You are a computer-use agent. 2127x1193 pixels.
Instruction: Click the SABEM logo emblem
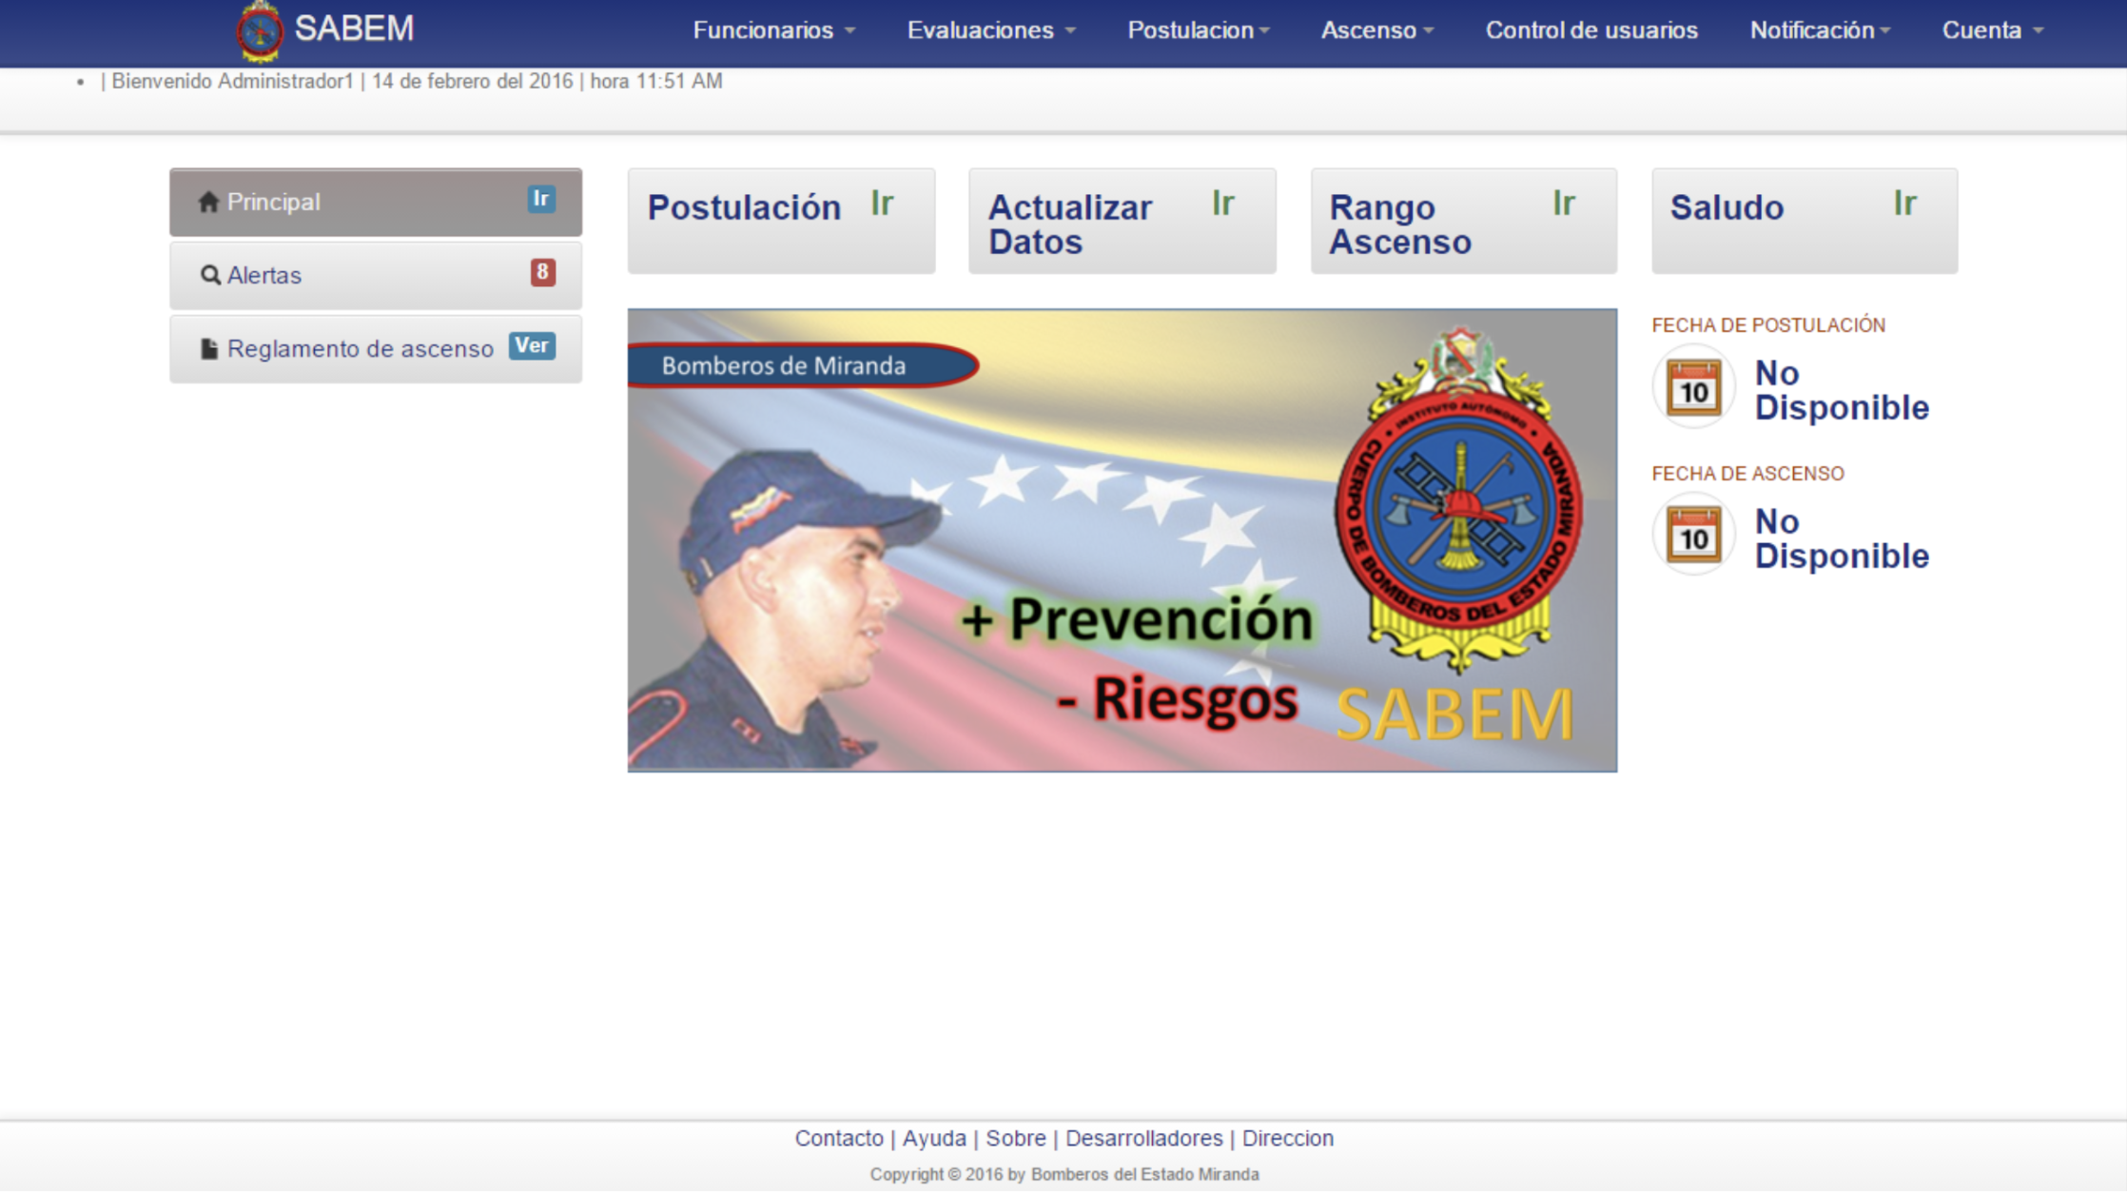click(x=259, y=29)
